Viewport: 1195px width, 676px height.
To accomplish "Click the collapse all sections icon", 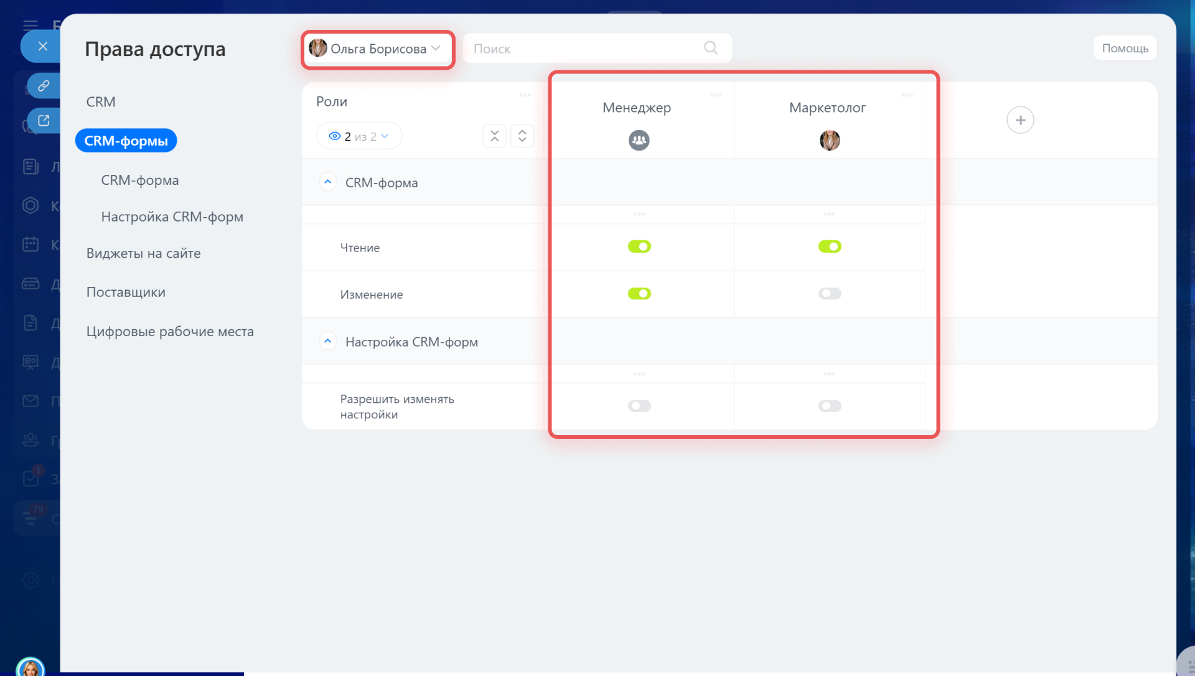I will click(x=495, y=136).
